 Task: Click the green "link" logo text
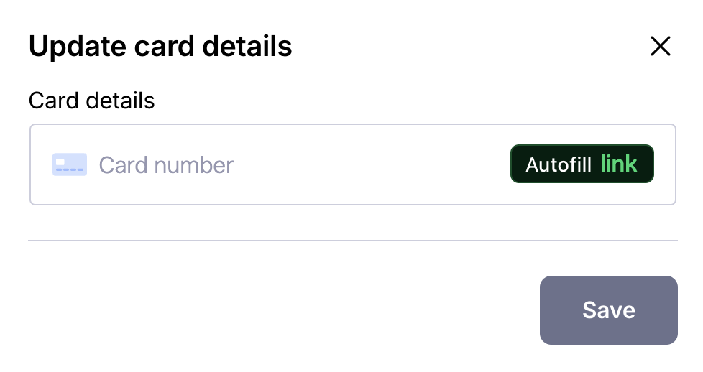pos(619,164)
